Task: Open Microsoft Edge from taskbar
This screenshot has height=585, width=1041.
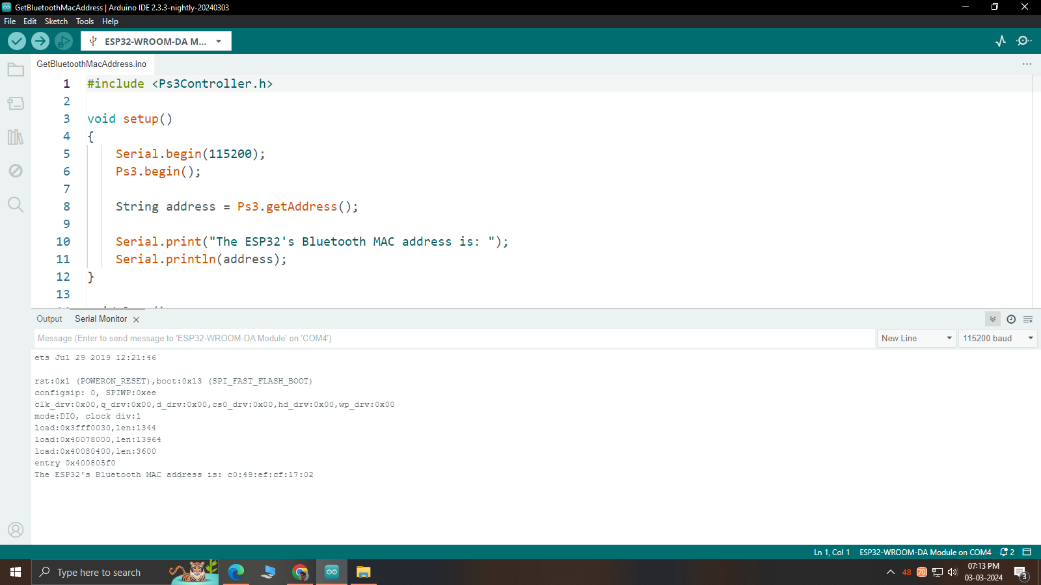Action: (x=236, y=572)
